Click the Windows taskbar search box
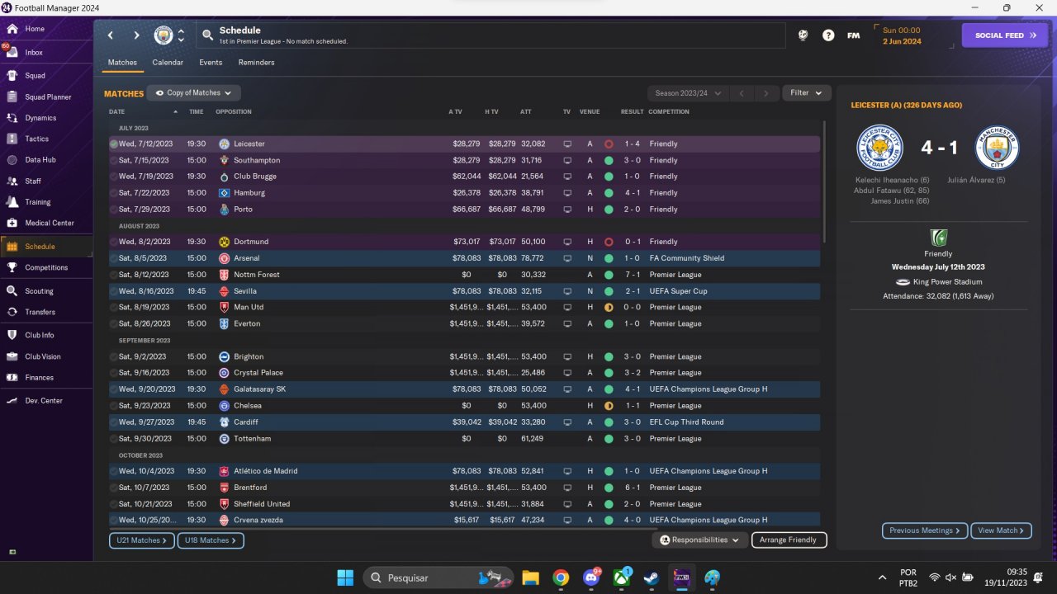Screen dimensions: 1057x594 coord(438,577)
